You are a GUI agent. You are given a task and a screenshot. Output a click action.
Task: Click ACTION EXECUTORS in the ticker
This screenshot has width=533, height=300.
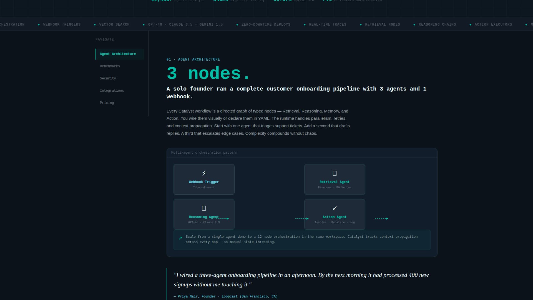493,24
